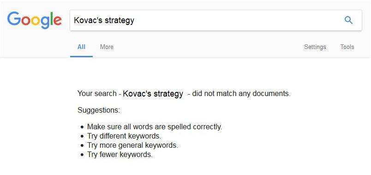Click the Try more general keywords suggestion
371x175 pixels.
click(x=132, y=145)
